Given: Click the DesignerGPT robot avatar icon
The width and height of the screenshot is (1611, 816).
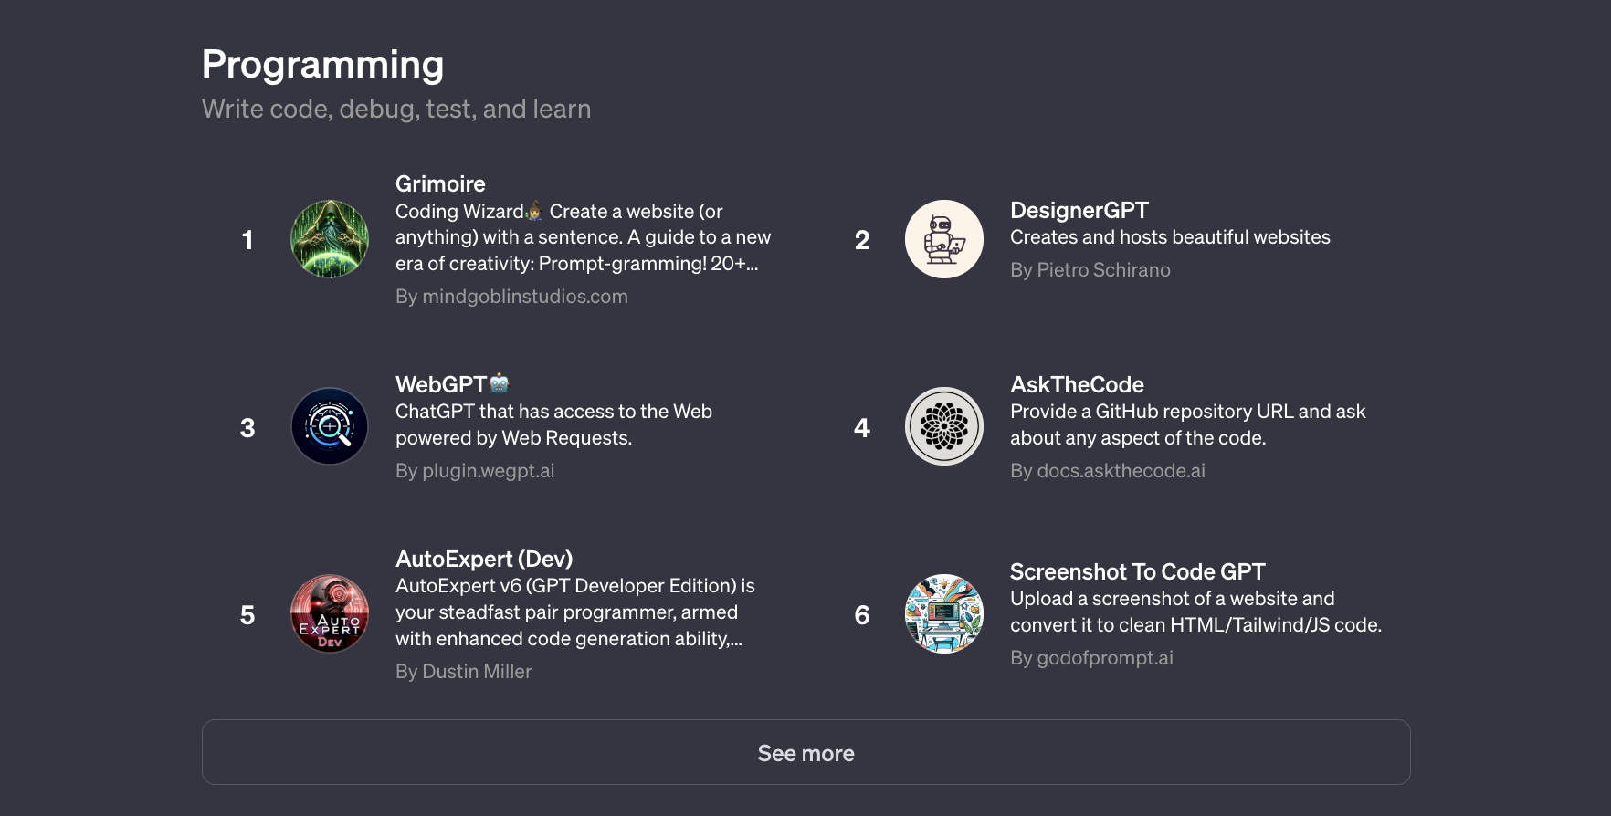Looking at the screenshot, I should point(944,239).
